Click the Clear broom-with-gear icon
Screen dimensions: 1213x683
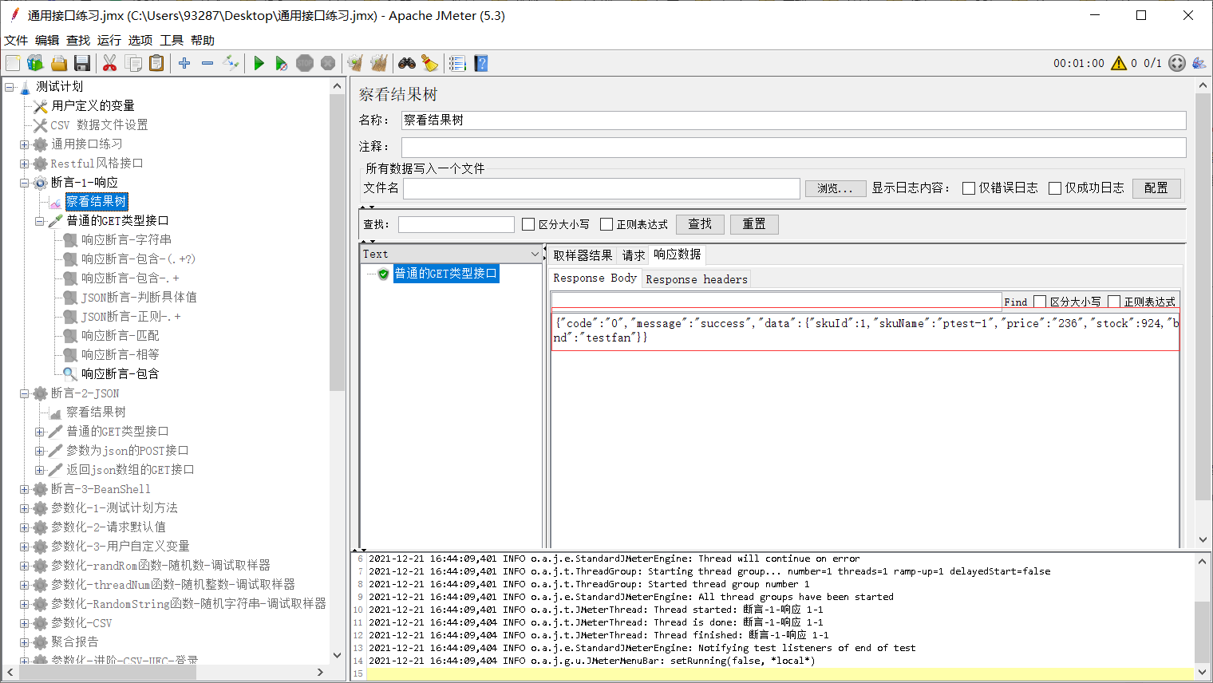click(356, 63)
